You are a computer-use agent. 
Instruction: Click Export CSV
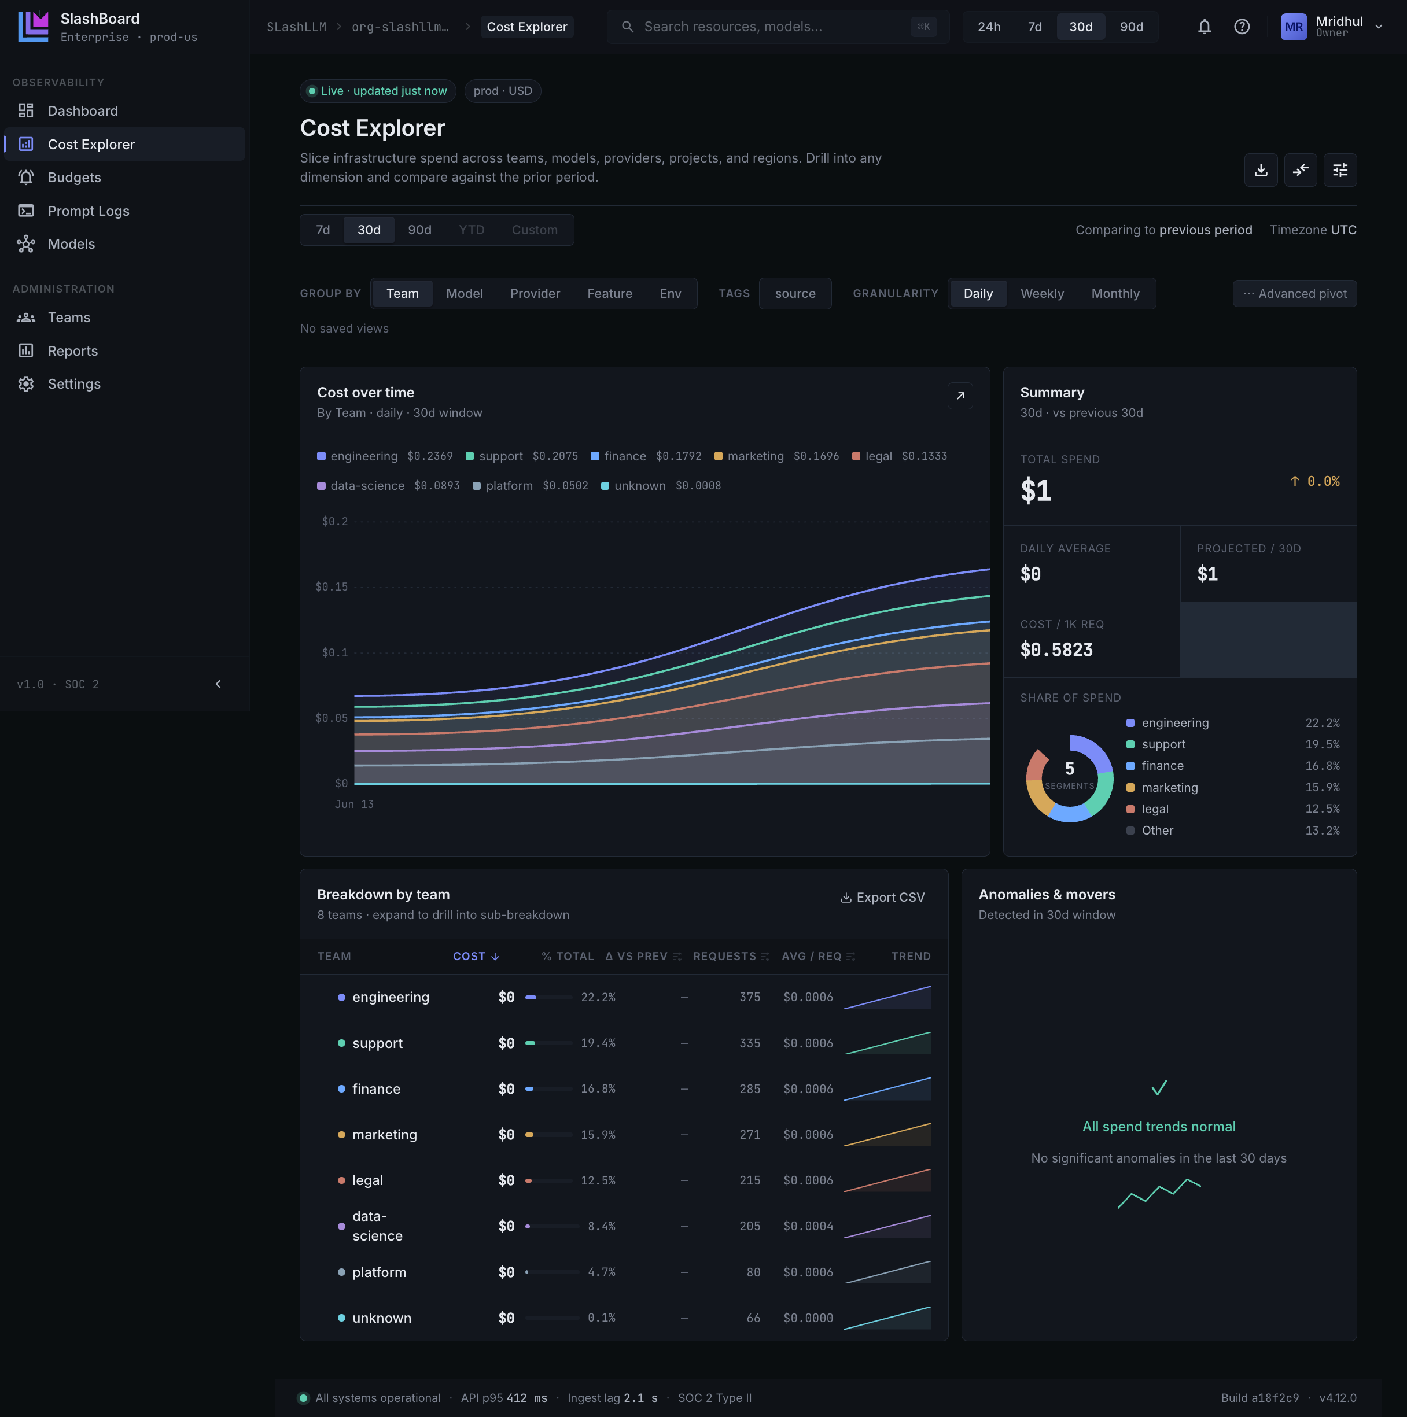coord(882,898)
